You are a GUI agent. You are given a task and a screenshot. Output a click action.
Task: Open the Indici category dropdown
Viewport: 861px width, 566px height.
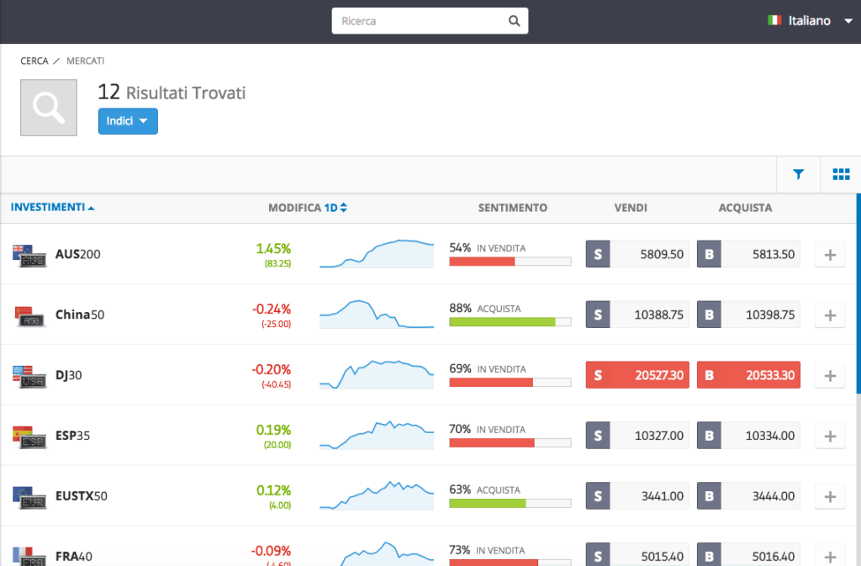128,121
